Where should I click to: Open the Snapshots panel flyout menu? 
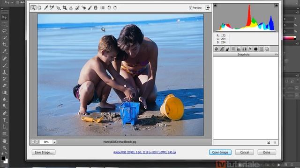[276, 55]
